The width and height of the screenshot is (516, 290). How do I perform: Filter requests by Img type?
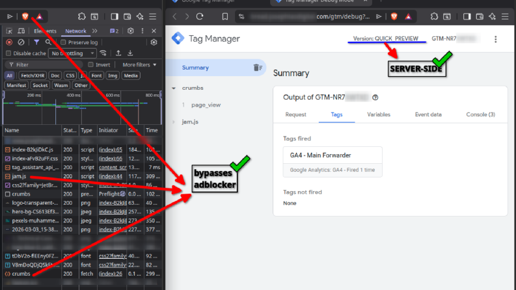pyautogui.click(x=113, y=75)
